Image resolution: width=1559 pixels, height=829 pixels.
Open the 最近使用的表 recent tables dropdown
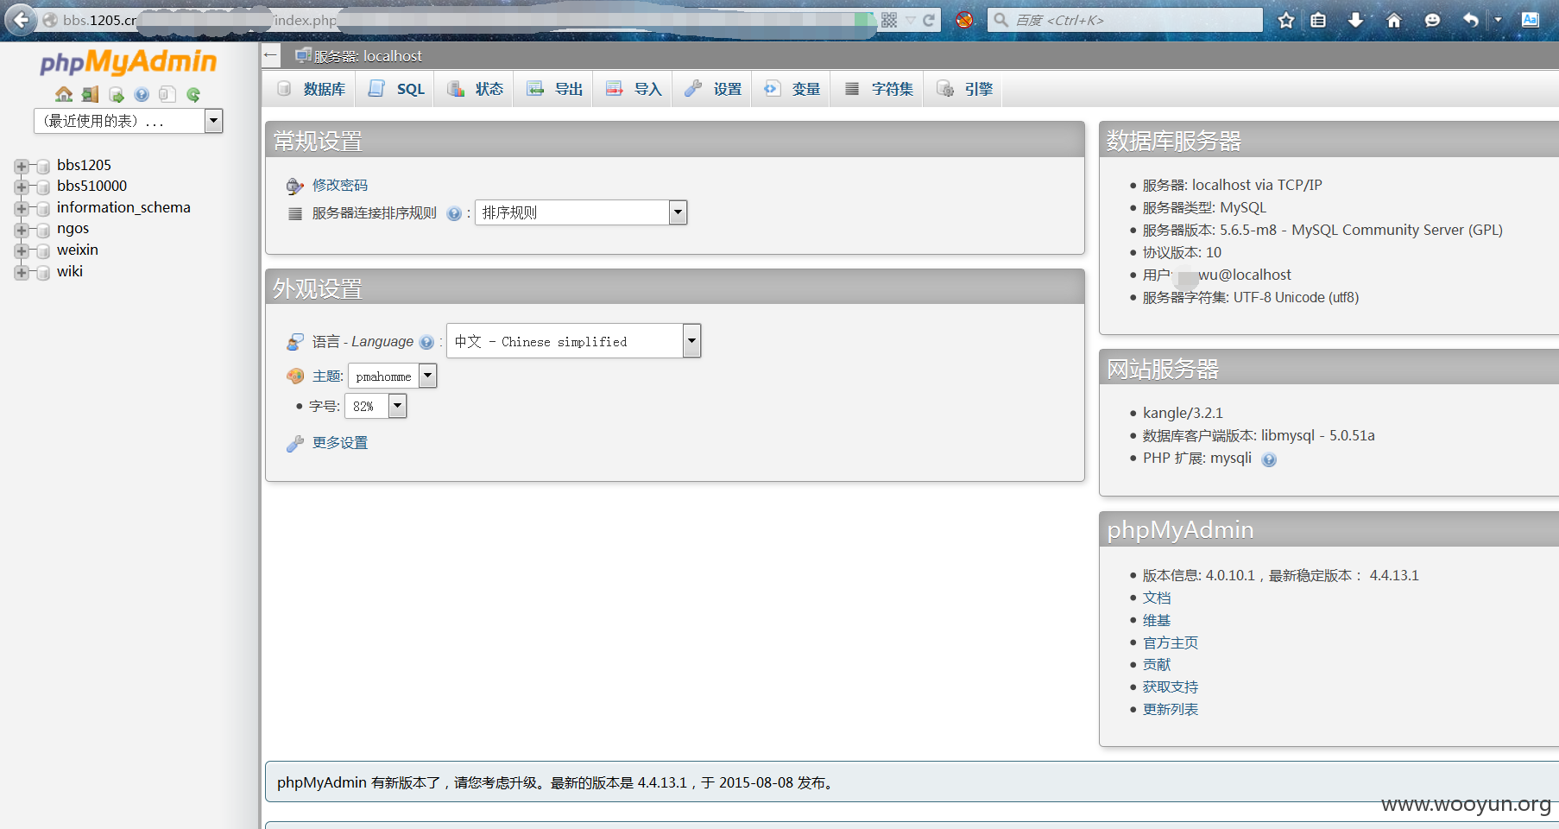pos(129,121)
